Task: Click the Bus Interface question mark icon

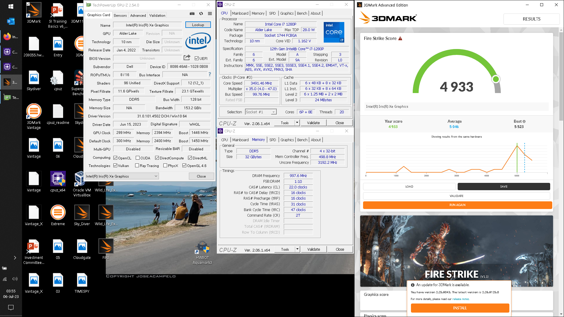Action: click(x=210, y=75)
